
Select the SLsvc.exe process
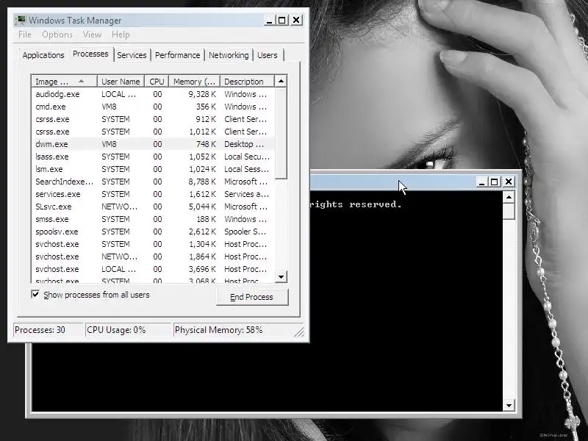tap(154, 207)
